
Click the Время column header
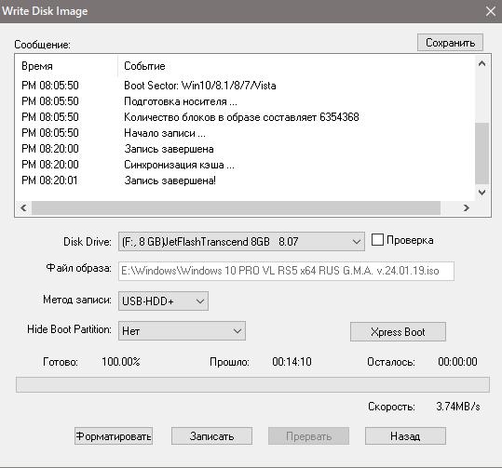click(x=66, y=66)
